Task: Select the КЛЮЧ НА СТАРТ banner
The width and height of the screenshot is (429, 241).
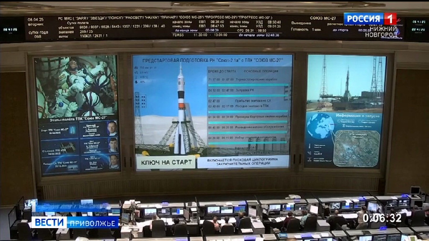Action: 166,162
